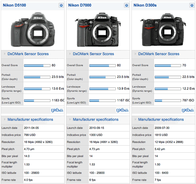The height and width of the screenshot is (184, 196).
Task: Click the plus icon beside Nikon D300s
Action: [192, 5]
